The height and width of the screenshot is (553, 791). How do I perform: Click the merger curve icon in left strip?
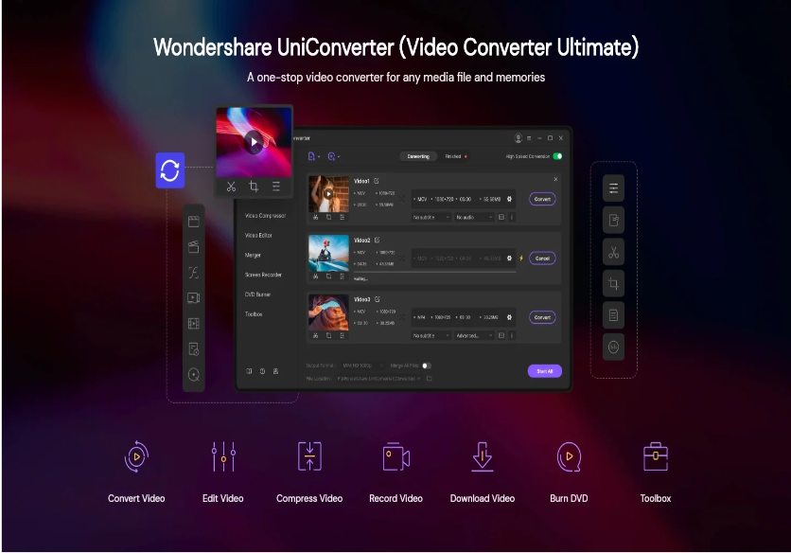(x=194, y=273)
